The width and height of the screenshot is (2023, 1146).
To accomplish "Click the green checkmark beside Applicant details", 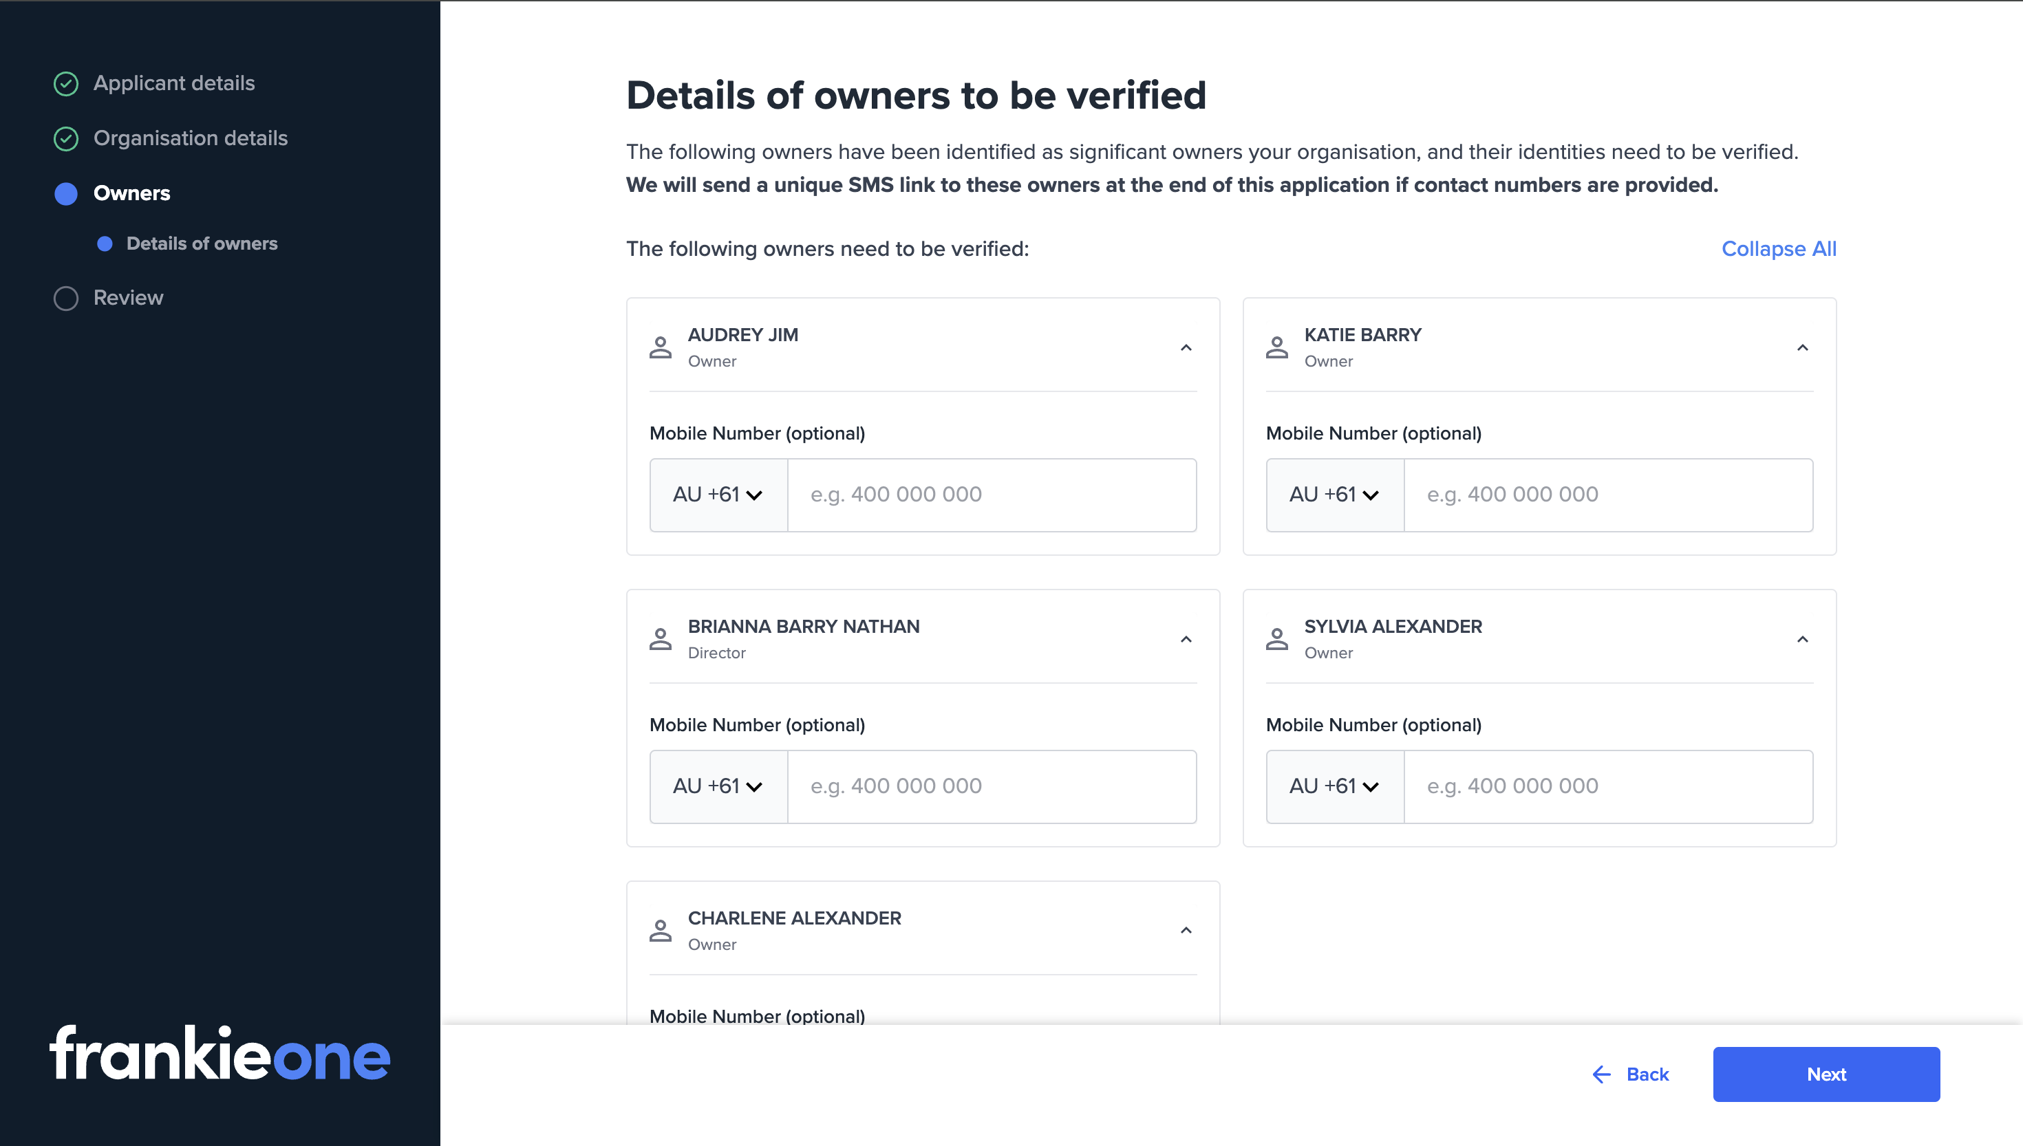I will point(66,83).
